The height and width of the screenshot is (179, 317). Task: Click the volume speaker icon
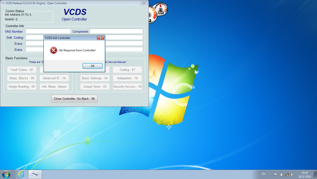click(x=292, y=174)
